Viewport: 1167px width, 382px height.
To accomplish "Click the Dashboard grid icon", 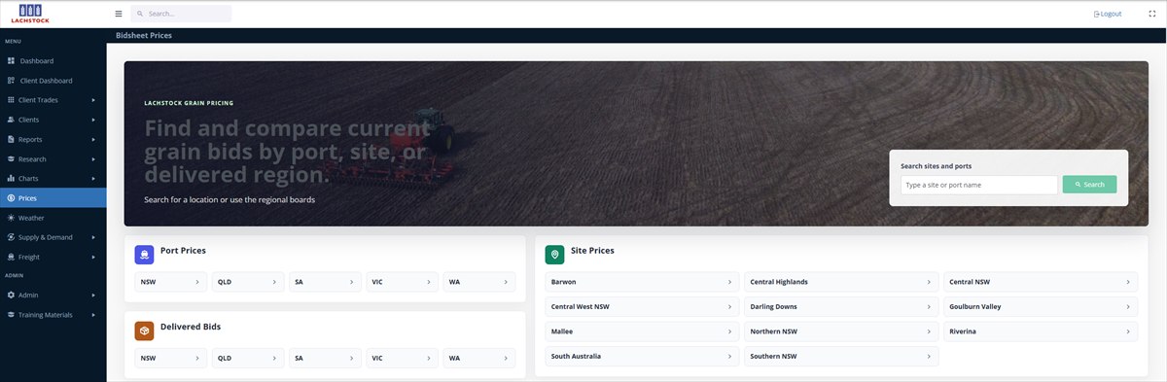I will (11, 60).
